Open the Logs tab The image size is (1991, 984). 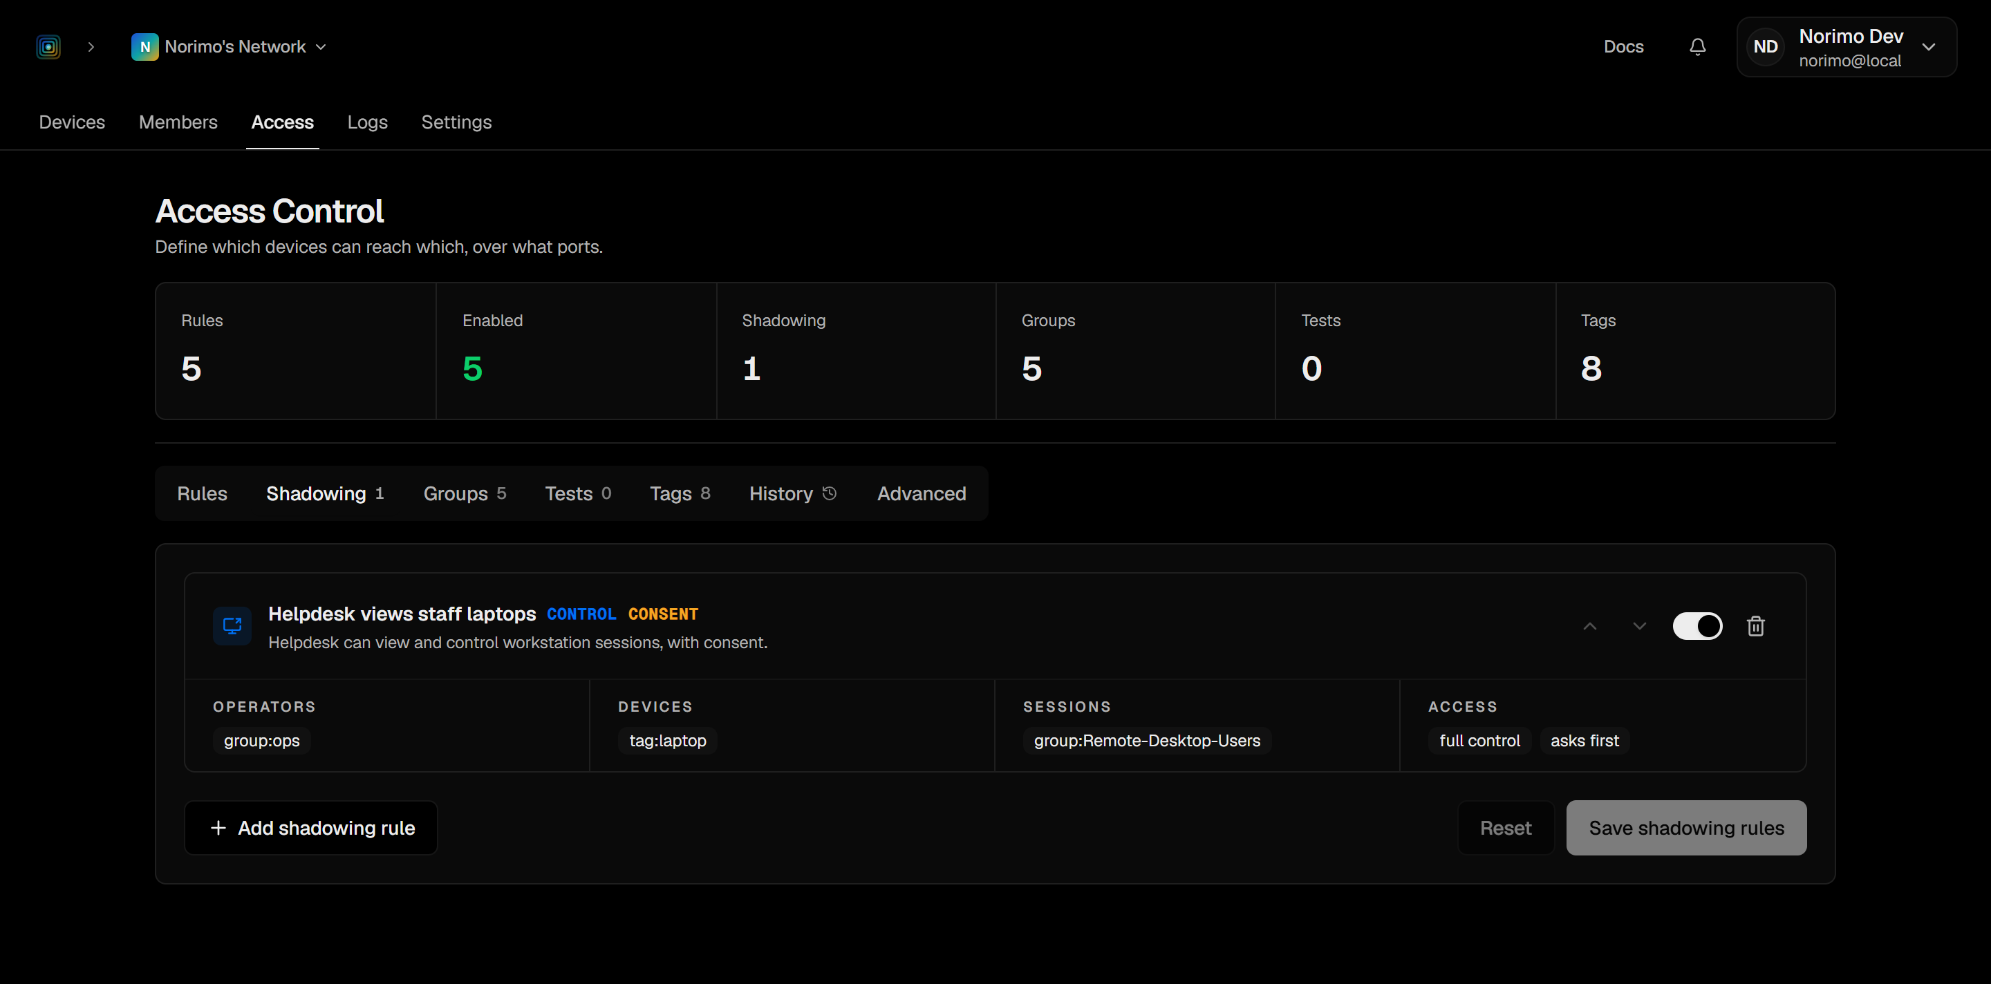(x=367, y=122)
